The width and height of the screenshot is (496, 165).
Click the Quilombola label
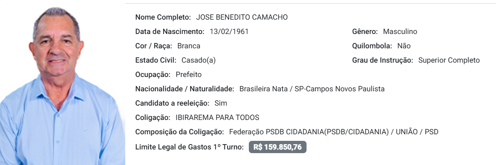[x=372, y=46]
